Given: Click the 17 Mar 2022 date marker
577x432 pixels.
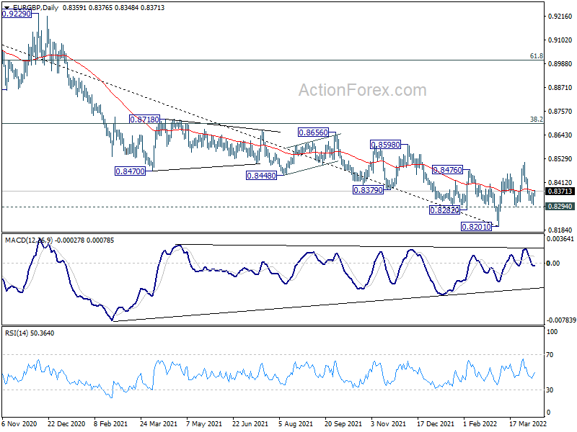Looking at the screenshot, I should click(x=528, y=424).
